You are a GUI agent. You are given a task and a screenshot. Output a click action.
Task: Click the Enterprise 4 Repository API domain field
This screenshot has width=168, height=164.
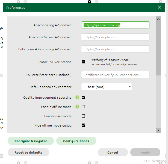[115, 49]
